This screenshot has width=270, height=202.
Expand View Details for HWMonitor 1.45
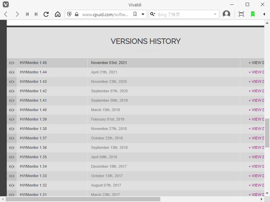256,63
